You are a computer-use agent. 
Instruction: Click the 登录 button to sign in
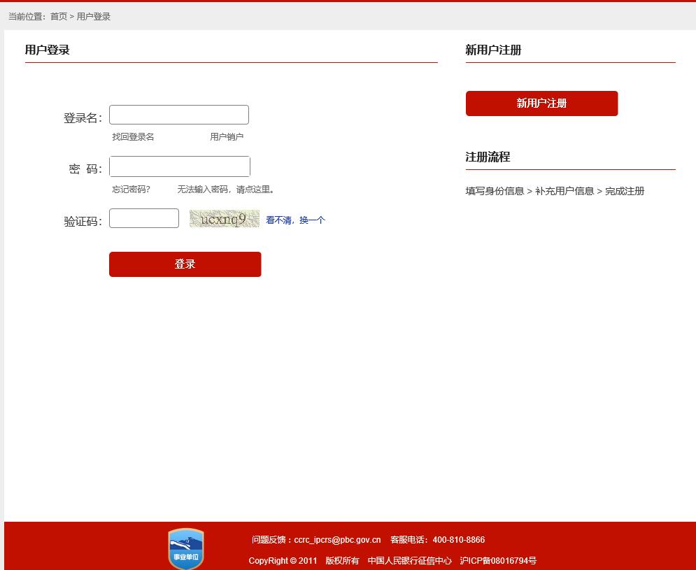[x=185, y=264]
